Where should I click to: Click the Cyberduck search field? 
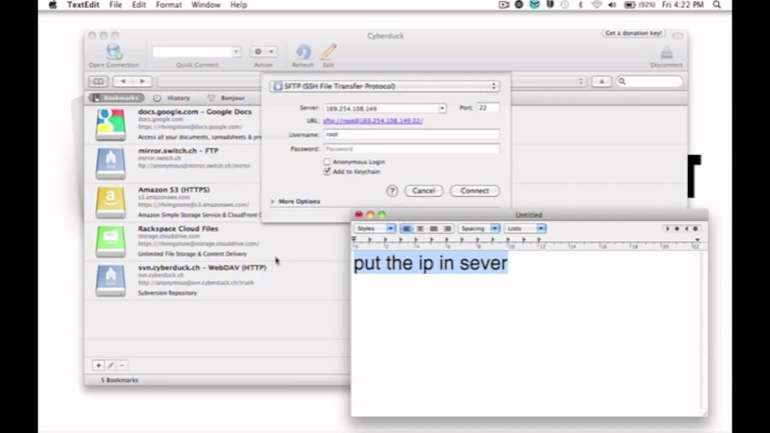[x=650, y=81]
